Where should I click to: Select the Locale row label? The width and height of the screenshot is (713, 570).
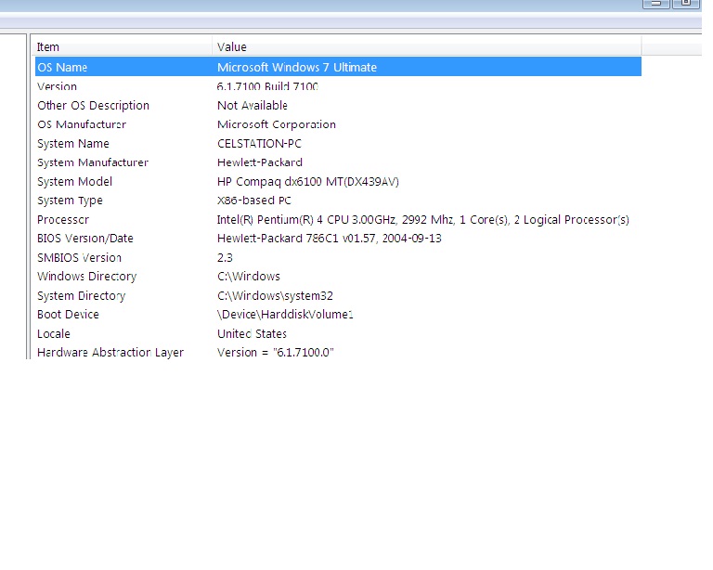pyautogui.click(x=54, y=333)
